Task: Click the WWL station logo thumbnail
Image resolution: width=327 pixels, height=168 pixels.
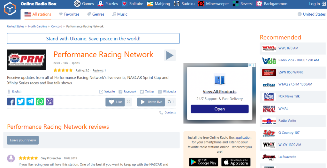Action: click(269, 48)
